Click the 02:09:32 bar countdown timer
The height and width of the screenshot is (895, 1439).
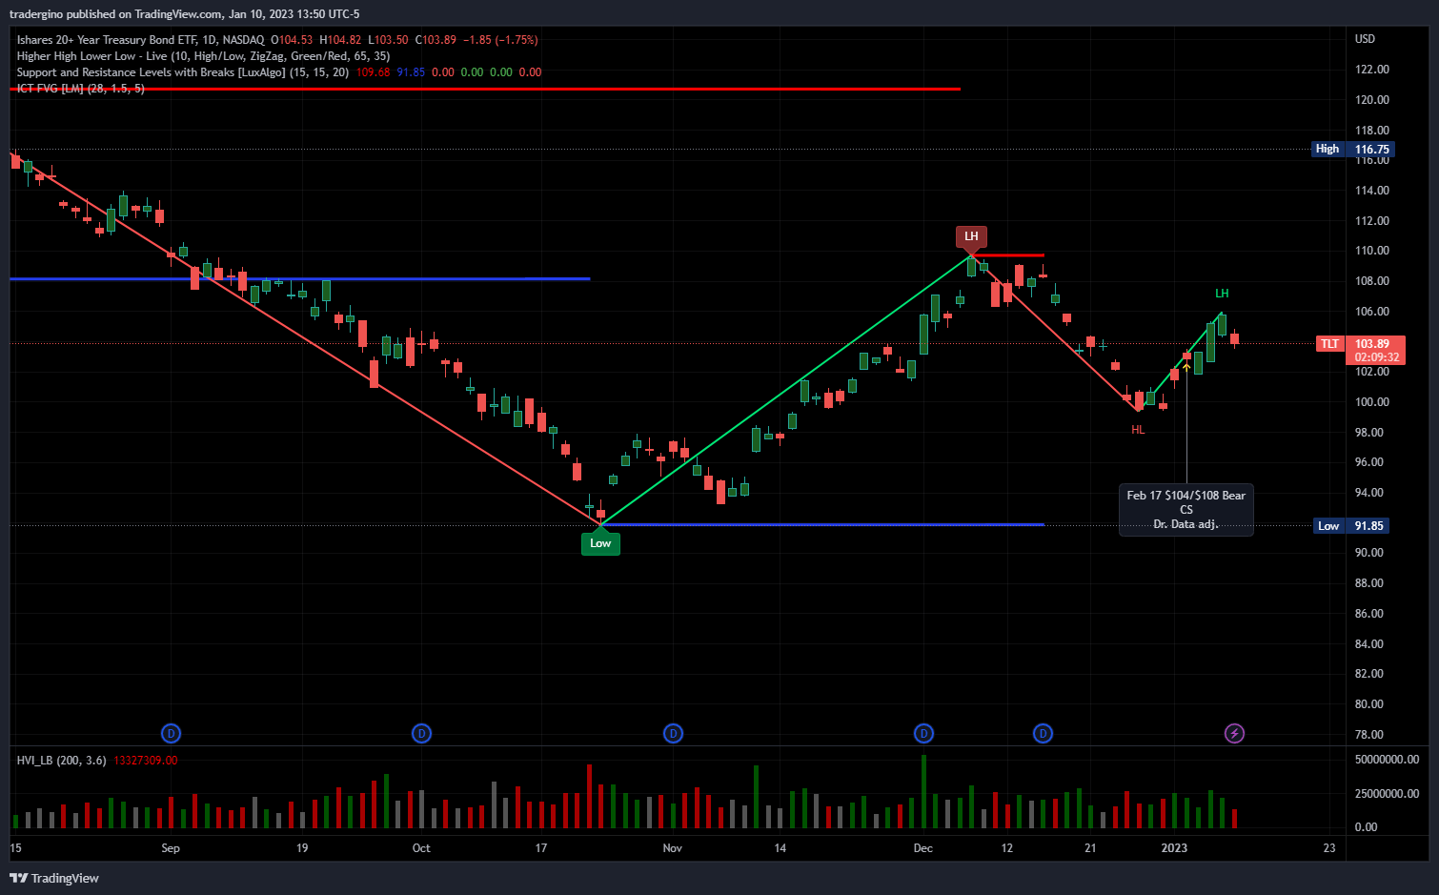[1376, 357]
